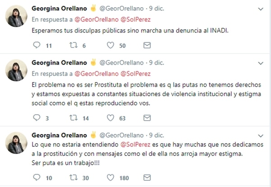Viewport: 271px width, 187px height.
Task: Message icon on the second tweet
Action: coord(146,118)
